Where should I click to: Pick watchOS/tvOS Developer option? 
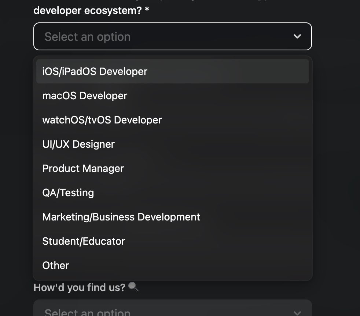pos(172,120)
